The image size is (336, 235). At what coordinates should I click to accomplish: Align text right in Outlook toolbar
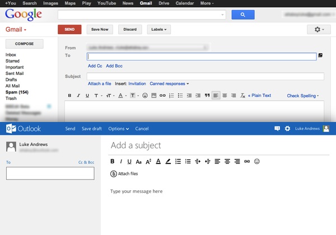(x=237, y=161)
